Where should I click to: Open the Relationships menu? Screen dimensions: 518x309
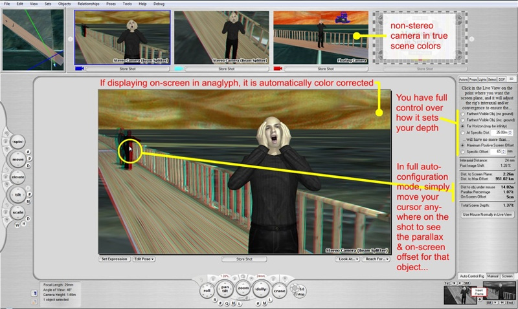pos(89,4)
